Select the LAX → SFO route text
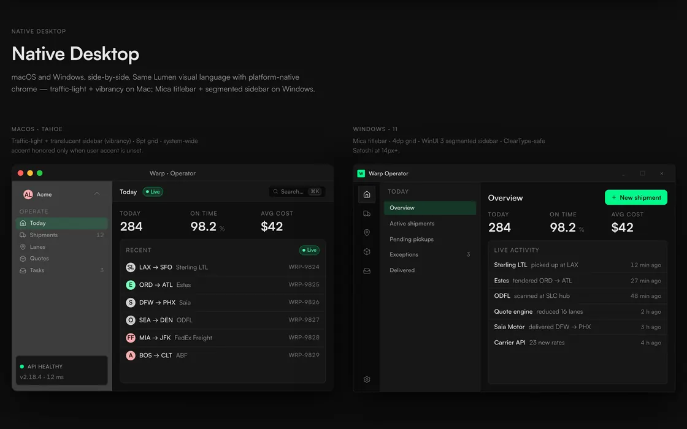Image resolution: width=687 pixels, height=429 pixels. tap(156, 267)
